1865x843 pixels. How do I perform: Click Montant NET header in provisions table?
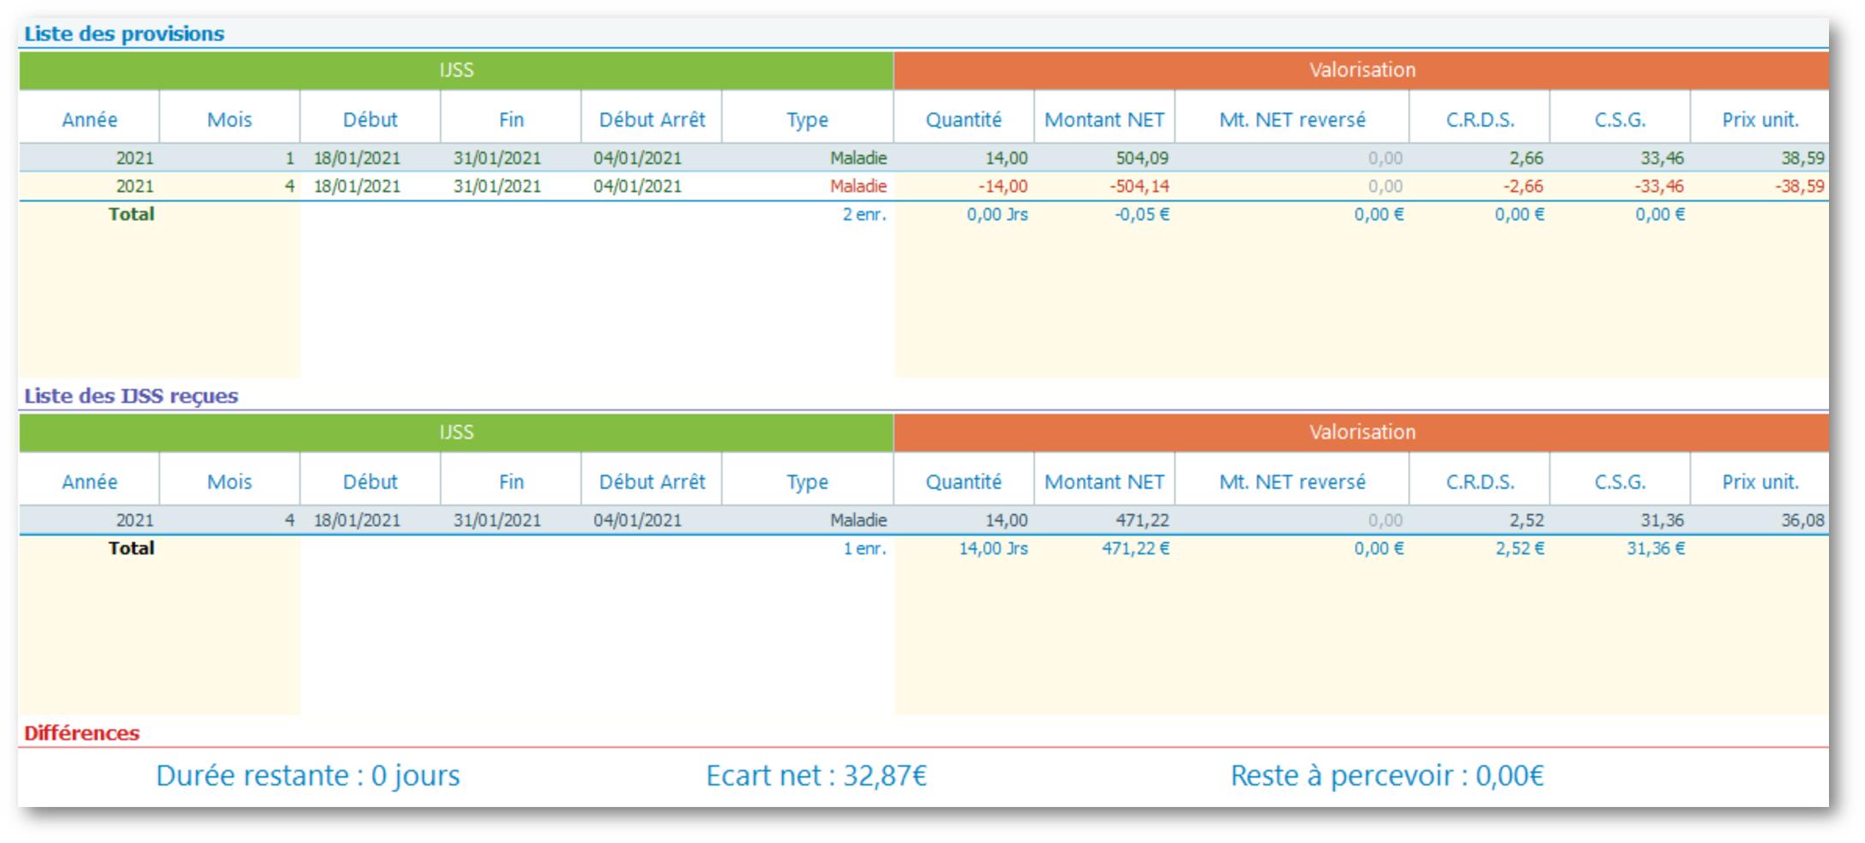click(1104, 120)
